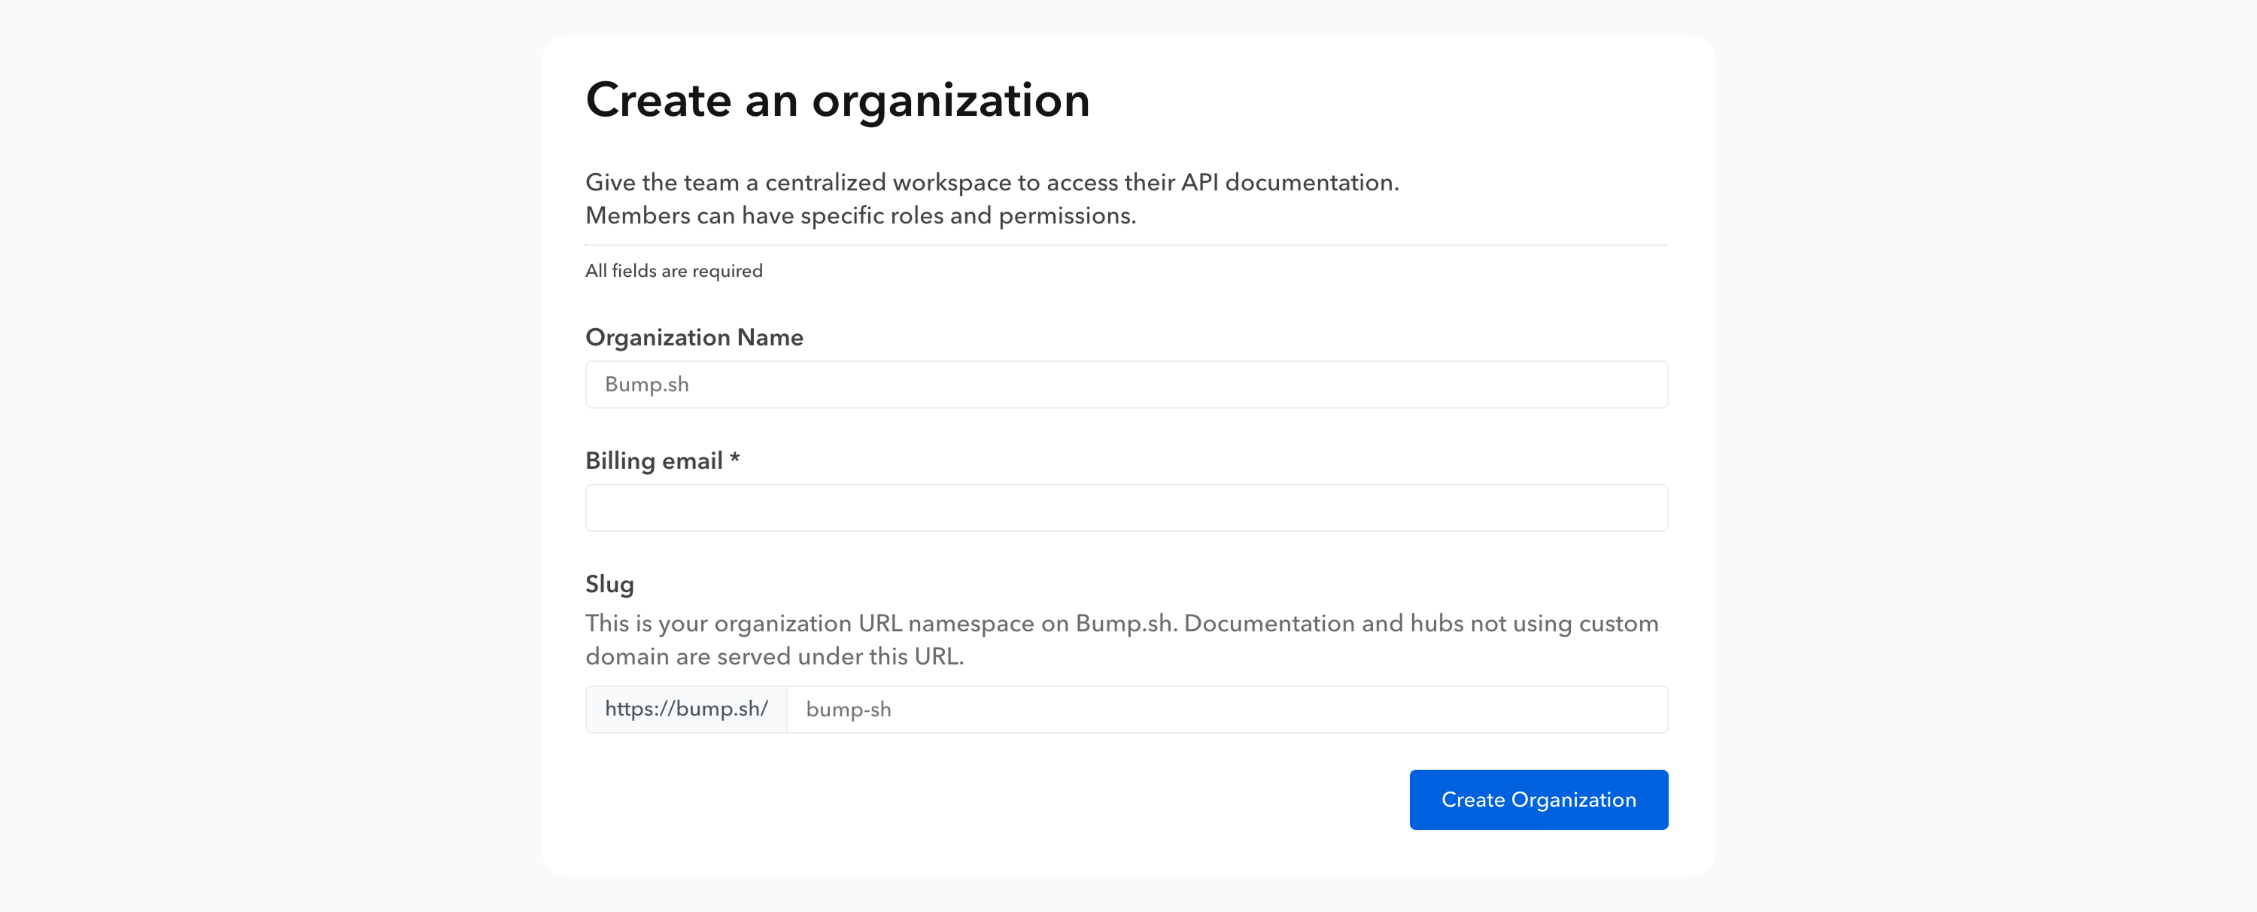Focus the Billing email text box

point(1126,508)
